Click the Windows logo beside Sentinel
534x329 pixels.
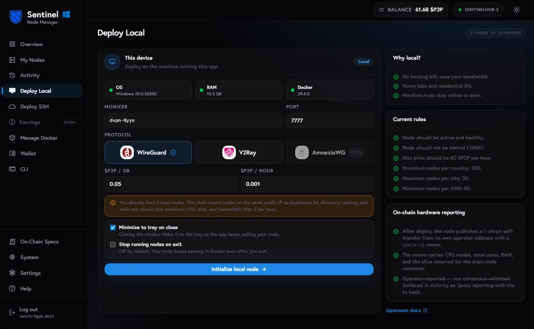point(66,14)
